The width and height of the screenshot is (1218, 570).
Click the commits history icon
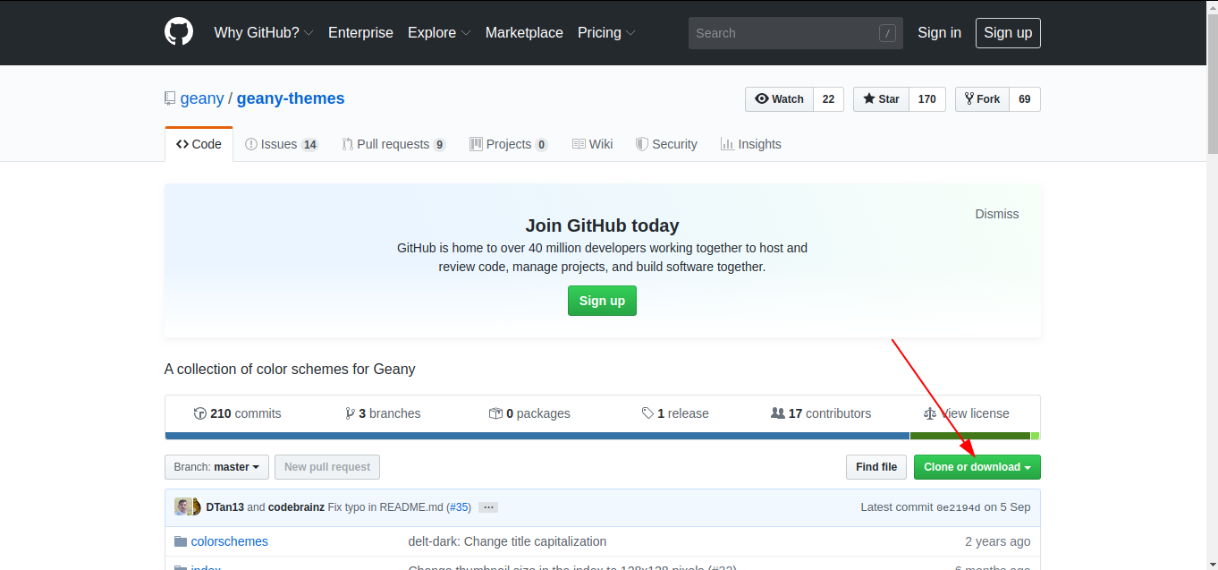pyautogui.click(x=200, y=413)
